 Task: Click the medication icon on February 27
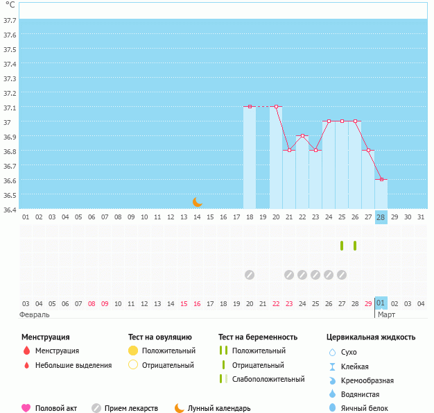(x=342, y=274)
